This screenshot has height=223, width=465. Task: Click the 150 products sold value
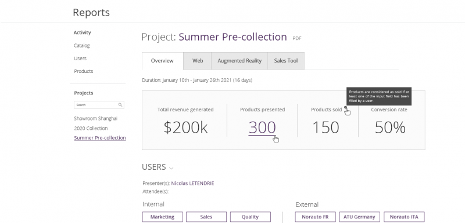326,127
